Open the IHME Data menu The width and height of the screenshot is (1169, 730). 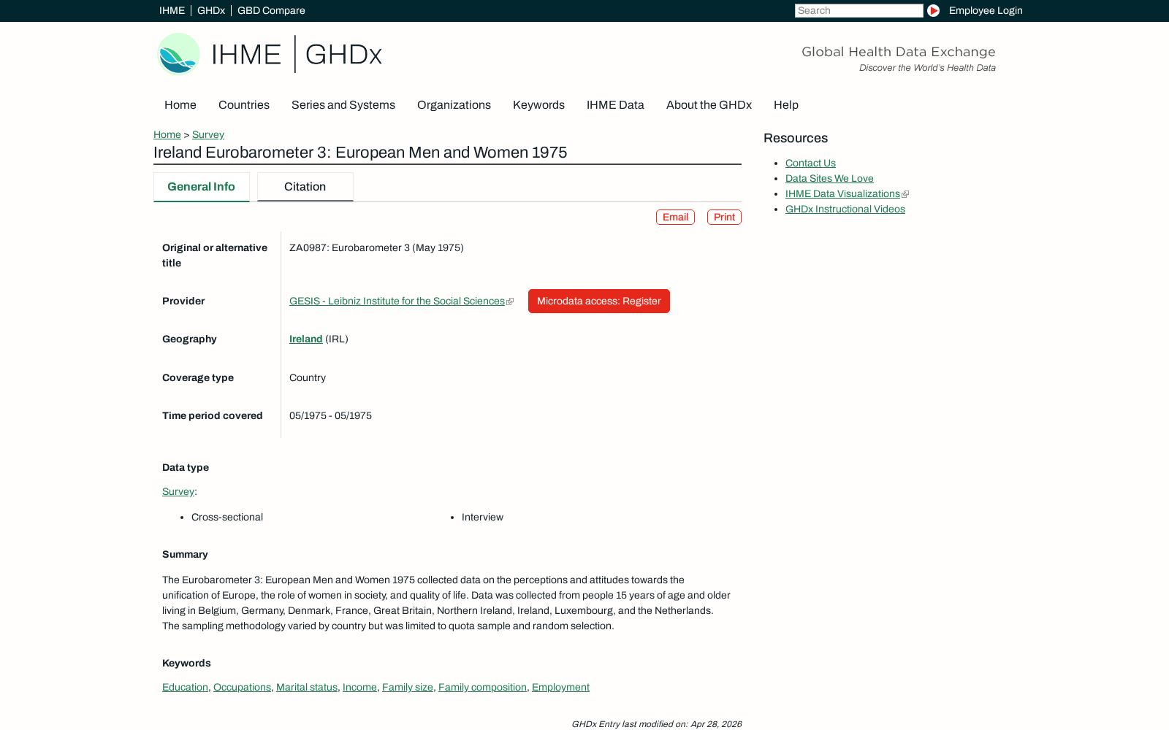615,105
